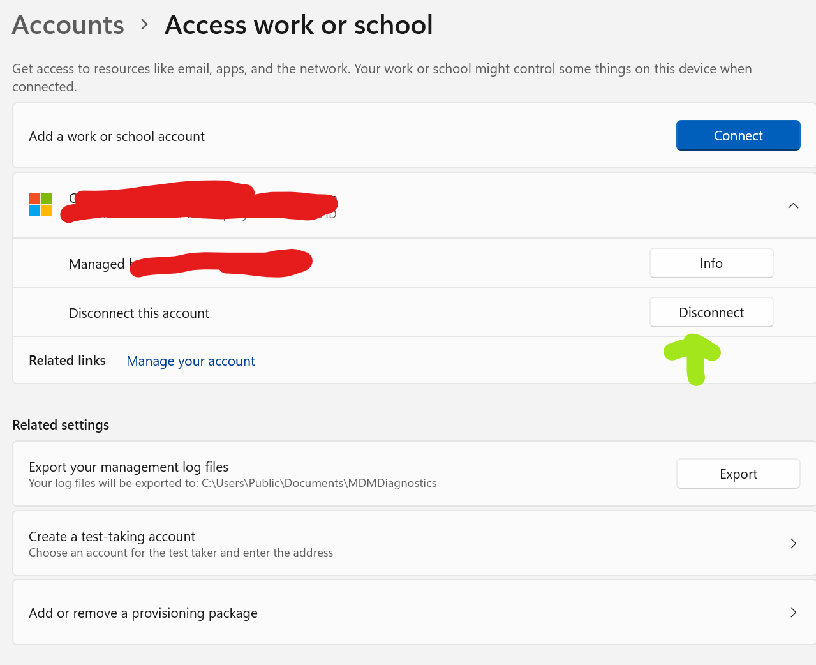Navigate back using the Accounts breadcrumb
Screen dimensions: 816x665
click(x=68, y=24)
